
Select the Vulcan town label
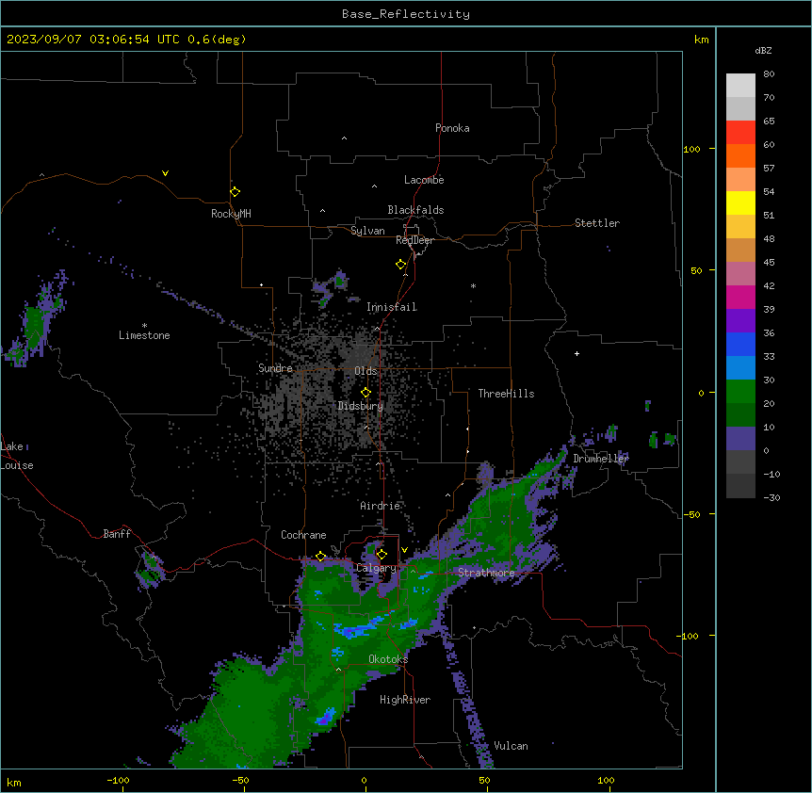point(511,746)
